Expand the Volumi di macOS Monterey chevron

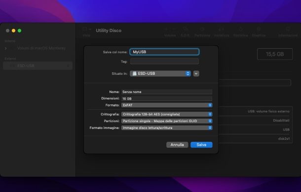(x=6, y=48)
